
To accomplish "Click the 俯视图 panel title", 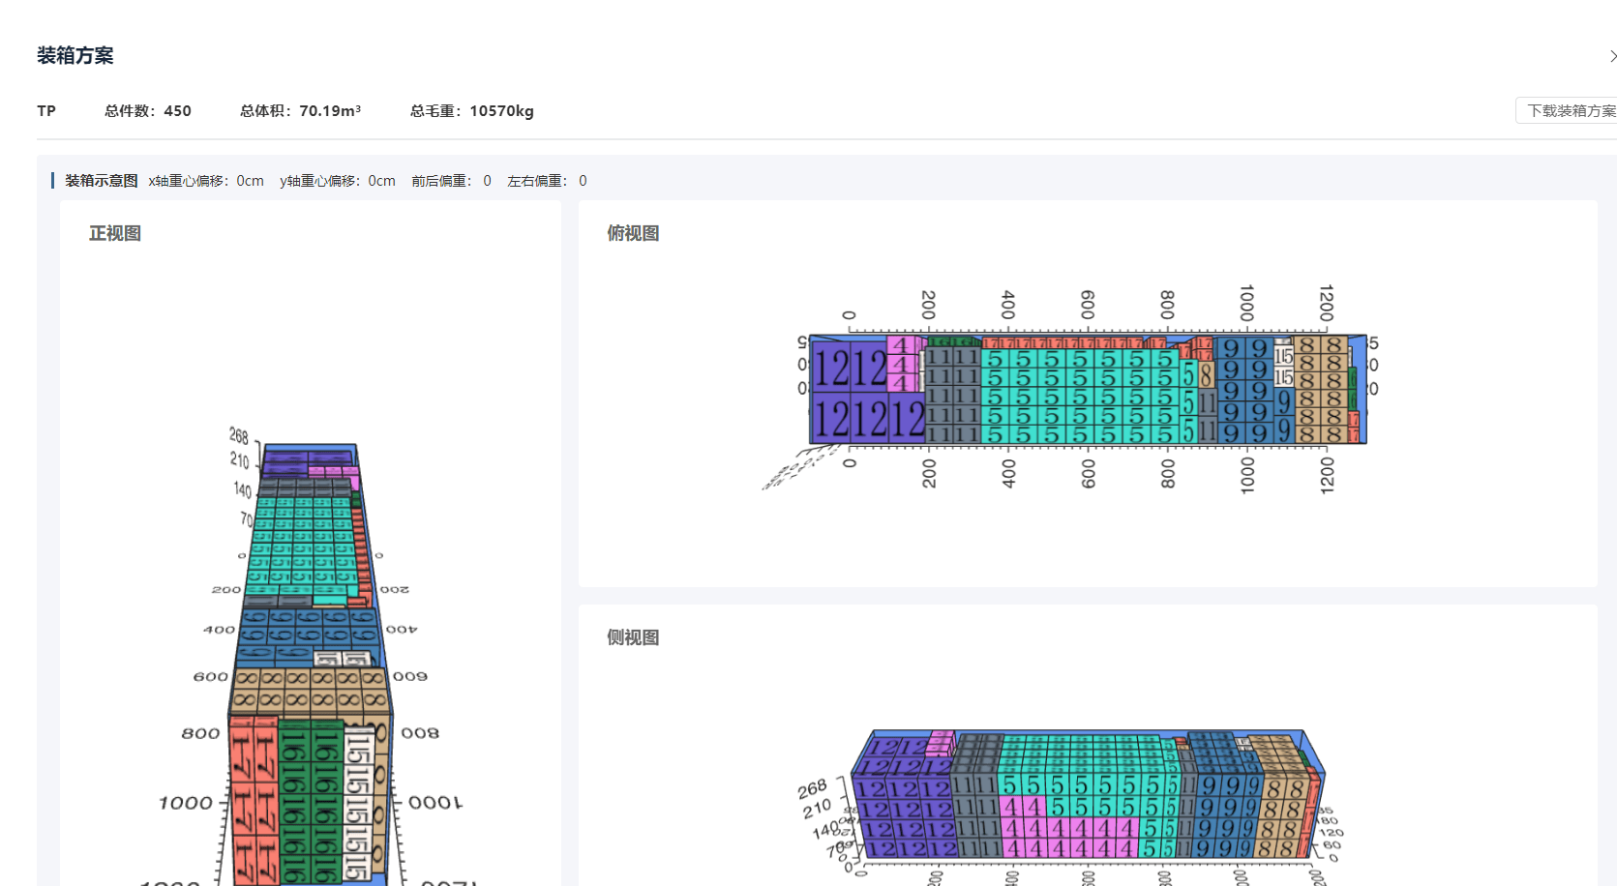I will (x=633, y=233).
